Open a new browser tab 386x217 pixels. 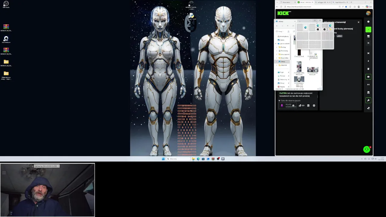(x=351, y=2)
